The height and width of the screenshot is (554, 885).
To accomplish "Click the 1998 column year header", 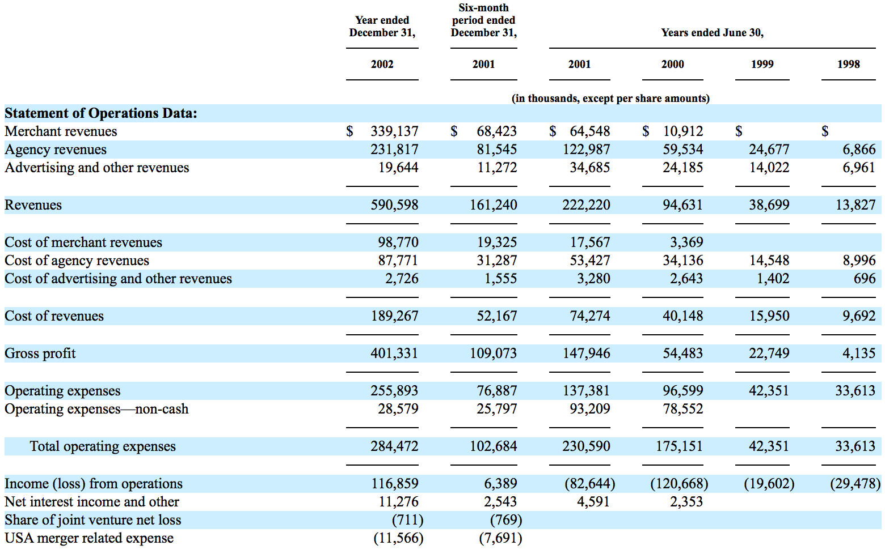I will click(848, 65).
